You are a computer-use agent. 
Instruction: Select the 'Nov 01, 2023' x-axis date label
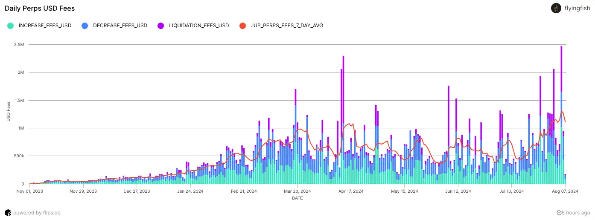pyautogui.click(x=29, y=191)
